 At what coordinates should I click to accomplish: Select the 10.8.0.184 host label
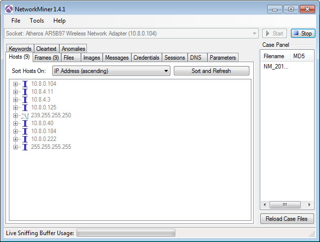point(43,131)
